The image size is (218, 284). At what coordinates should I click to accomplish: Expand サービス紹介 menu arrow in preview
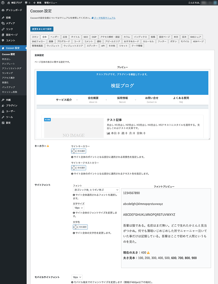[77, 100]
